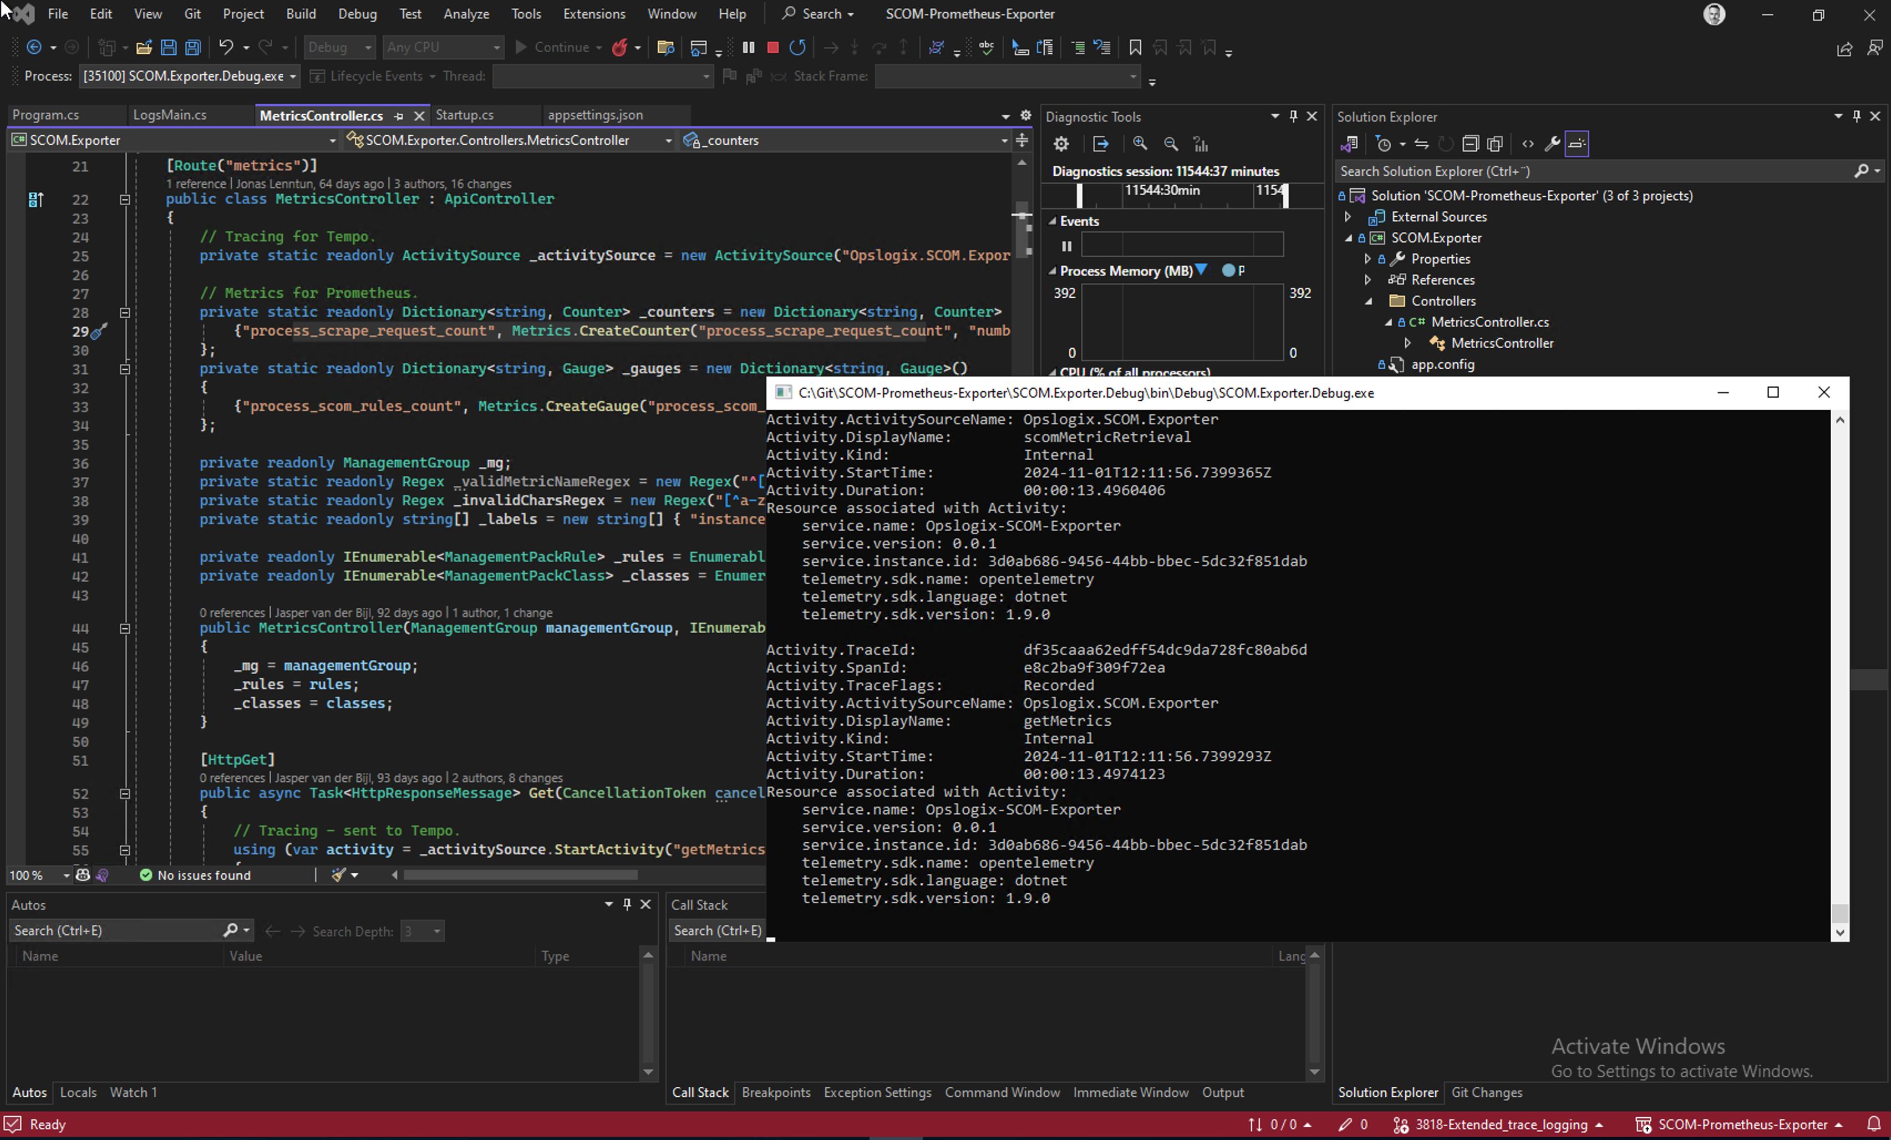Open the 3818-Extended_trace_logging branch selector
This screenshot has width=1891, height=1140.
(1501, 1124)
